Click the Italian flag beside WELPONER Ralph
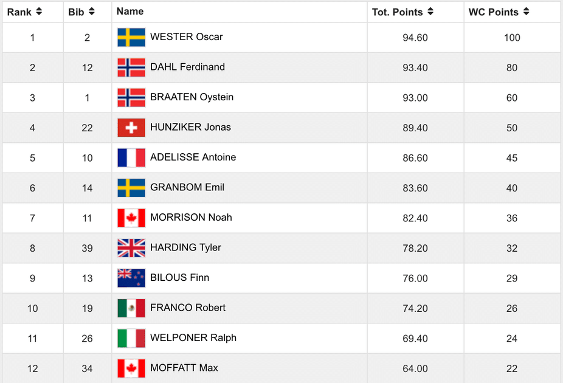The height and width of the screenshot is (383, 563). pos(131,339)
